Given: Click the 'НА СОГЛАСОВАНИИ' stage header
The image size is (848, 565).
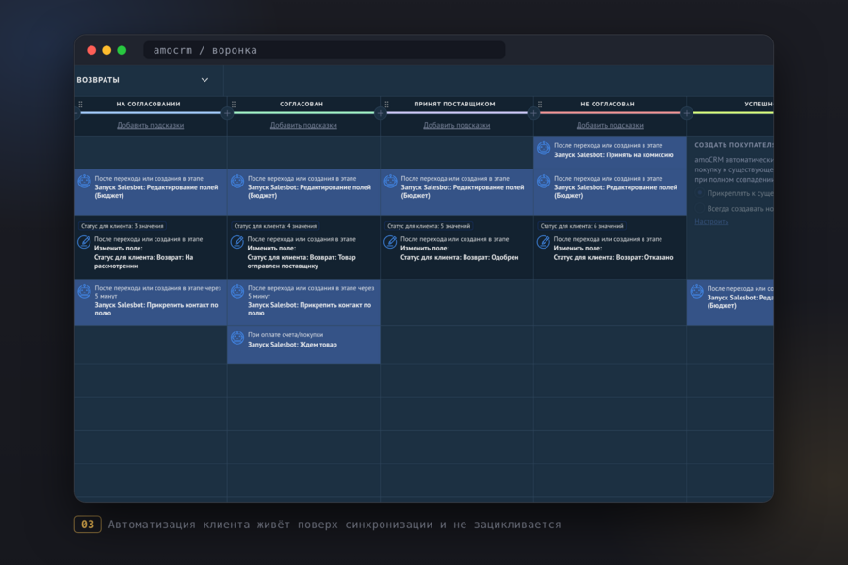Looking at the screenshot, I should pos(148,104).
